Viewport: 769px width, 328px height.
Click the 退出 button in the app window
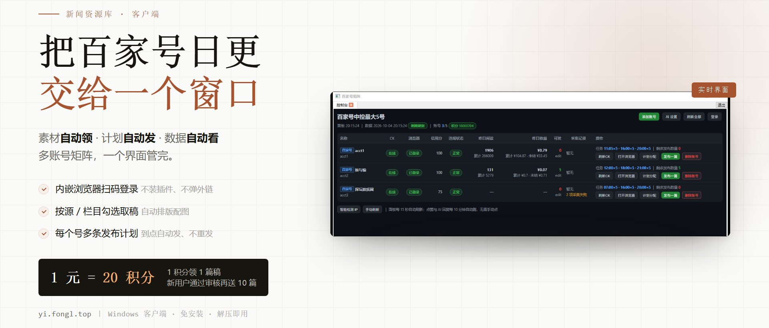click(x=721, y=105)
